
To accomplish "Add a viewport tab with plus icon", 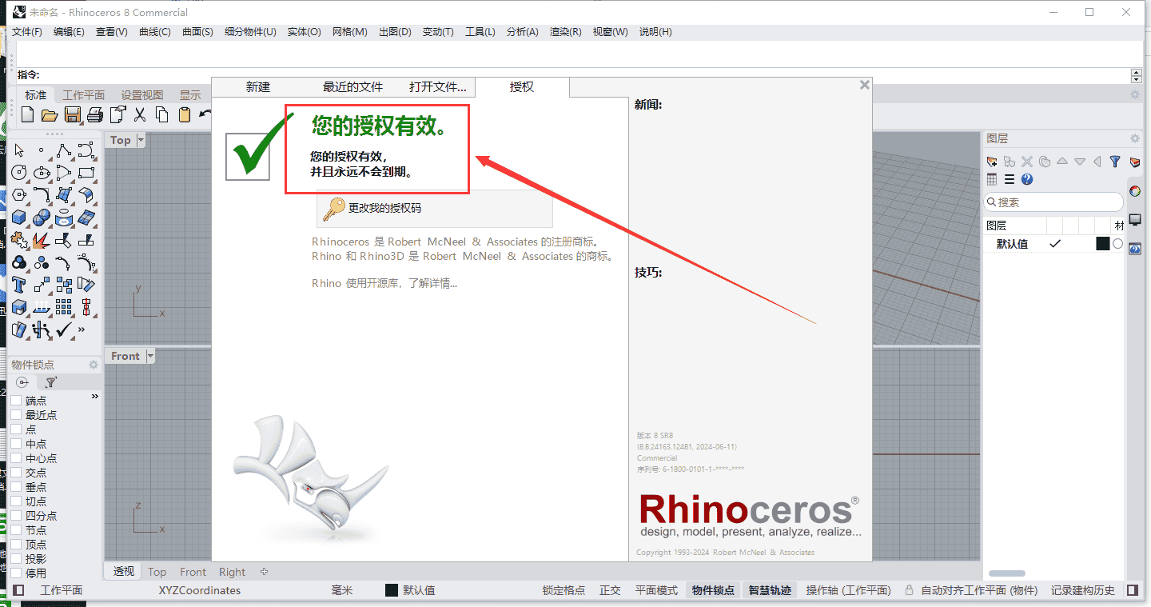I will click(x=264, y=572).
